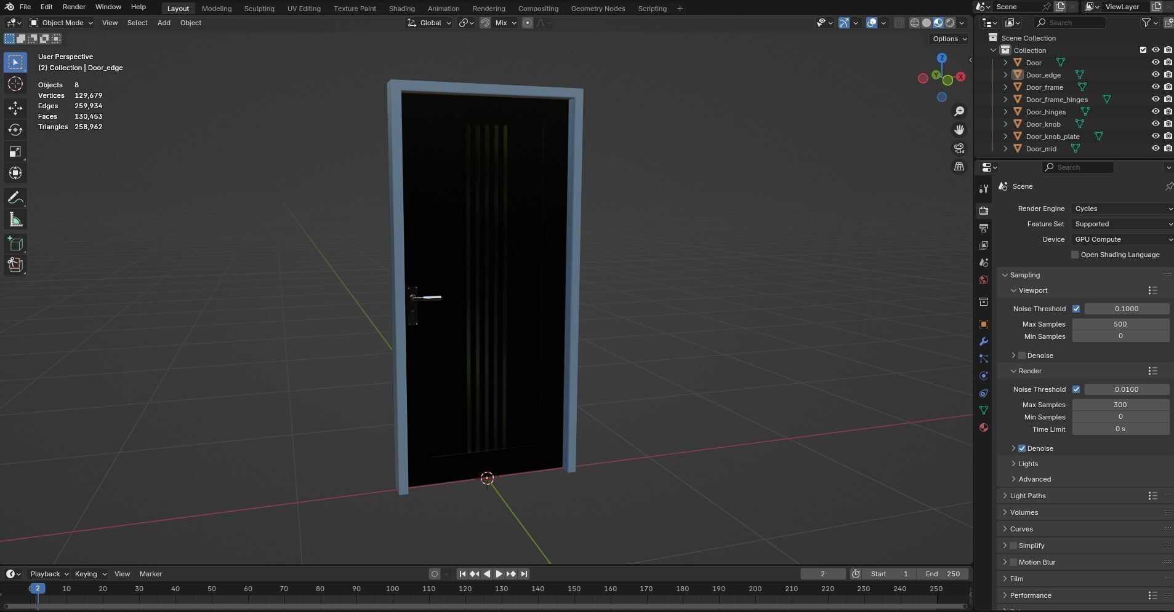The width and height of the screenshot is (1174, 612).
Task: Switch to rendered viewport shading
Action: pyautogui.click(x=950, y=23)
